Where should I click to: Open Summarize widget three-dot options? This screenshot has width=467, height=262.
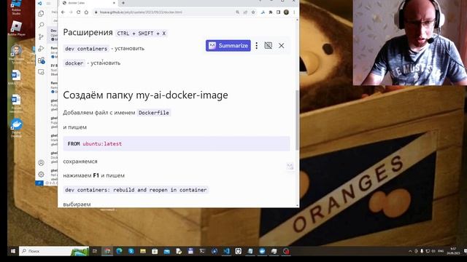256,46
